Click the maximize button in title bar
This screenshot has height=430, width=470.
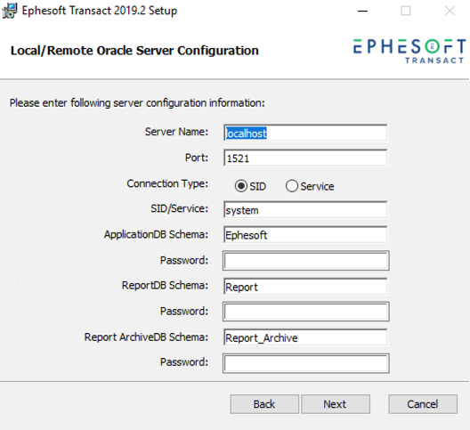pyautogui.click(x=406, y=11)
